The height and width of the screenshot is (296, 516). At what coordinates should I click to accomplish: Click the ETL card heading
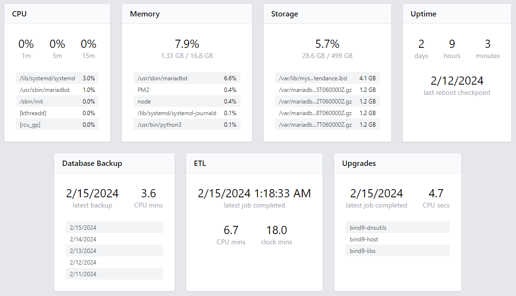pyautogui.click(x=200, y=163)
